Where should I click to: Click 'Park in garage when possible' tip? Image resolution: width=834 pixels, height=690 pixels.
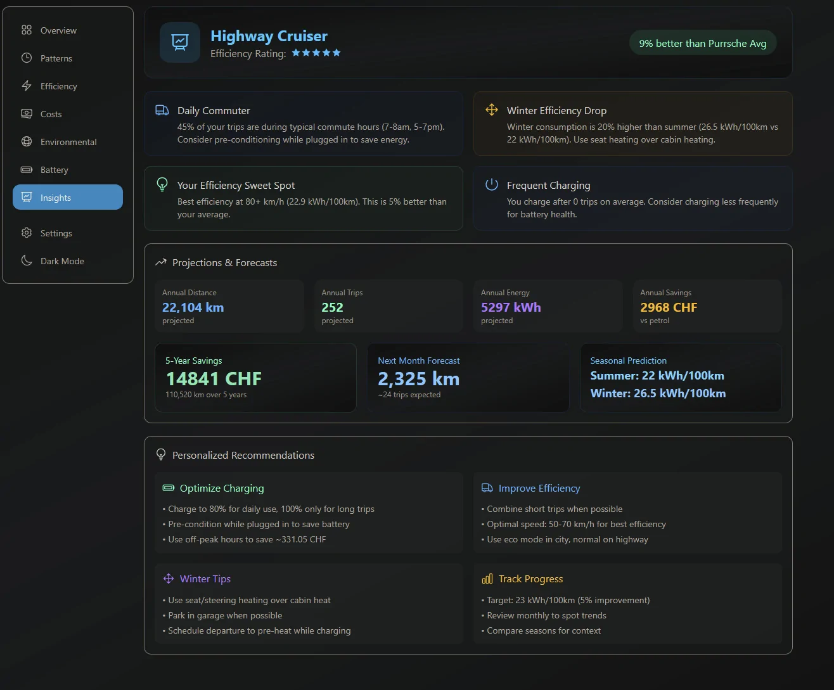tap(222, 615)
